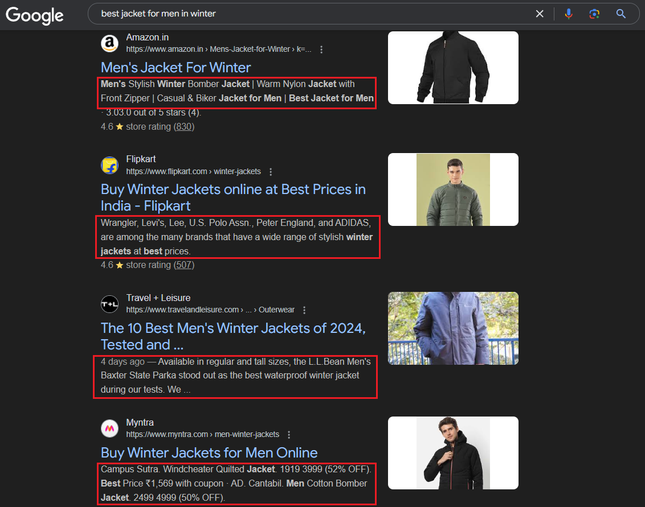The height and width of the screenshot is (507, 645).
Task: Start voice search with microphone icon
Action: [x=569, y=14]
